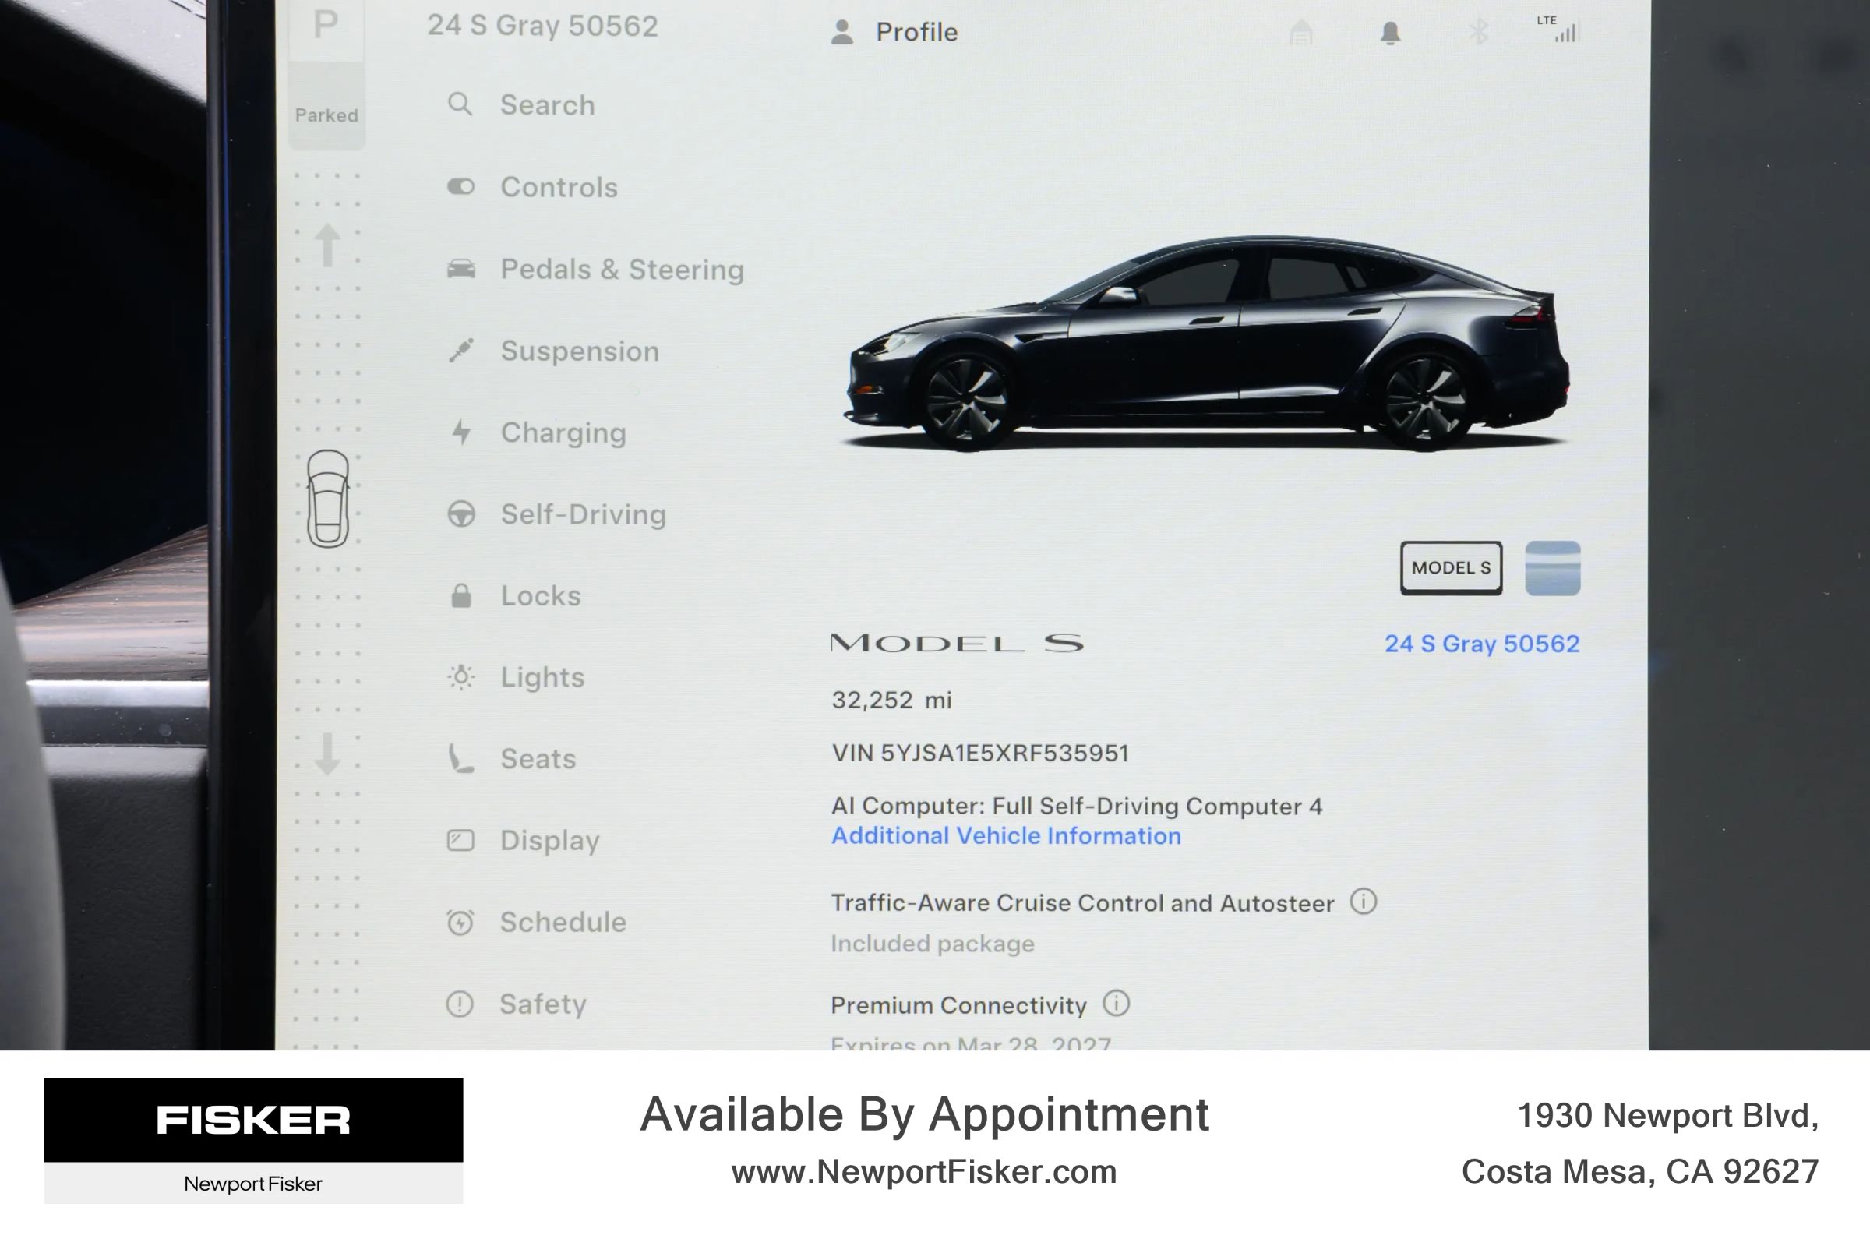Tap the VIN 5YJSA1E5XRF535951 text
This screenshot has width=1870, height=1246.
980,753
